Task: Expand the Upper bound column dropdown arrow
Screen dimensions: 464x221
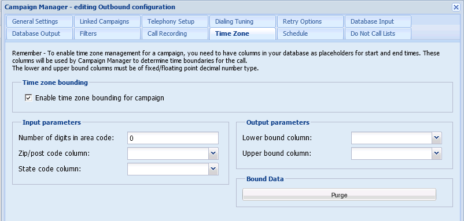Action: pos(437,153)
